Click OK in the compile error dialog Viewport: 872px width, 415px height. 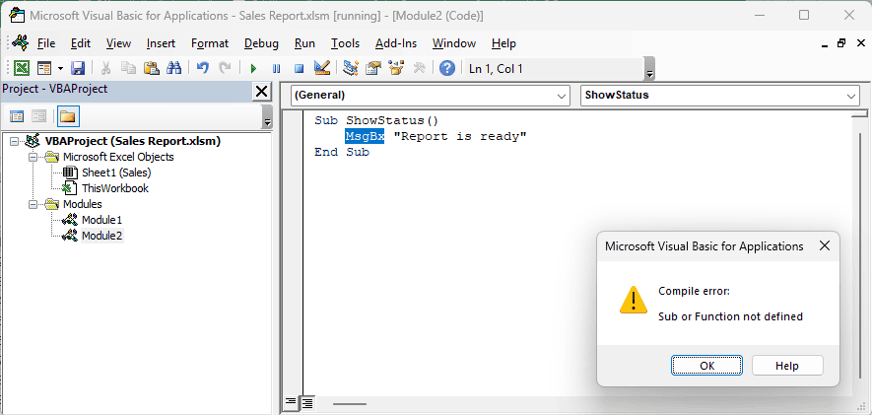coord(706,366)
